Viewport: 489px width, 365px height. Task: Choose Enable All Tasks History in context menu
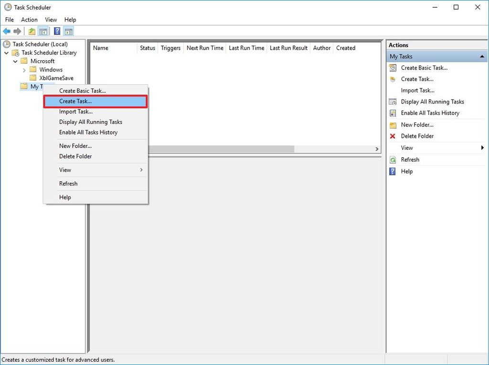pos(95,132)
